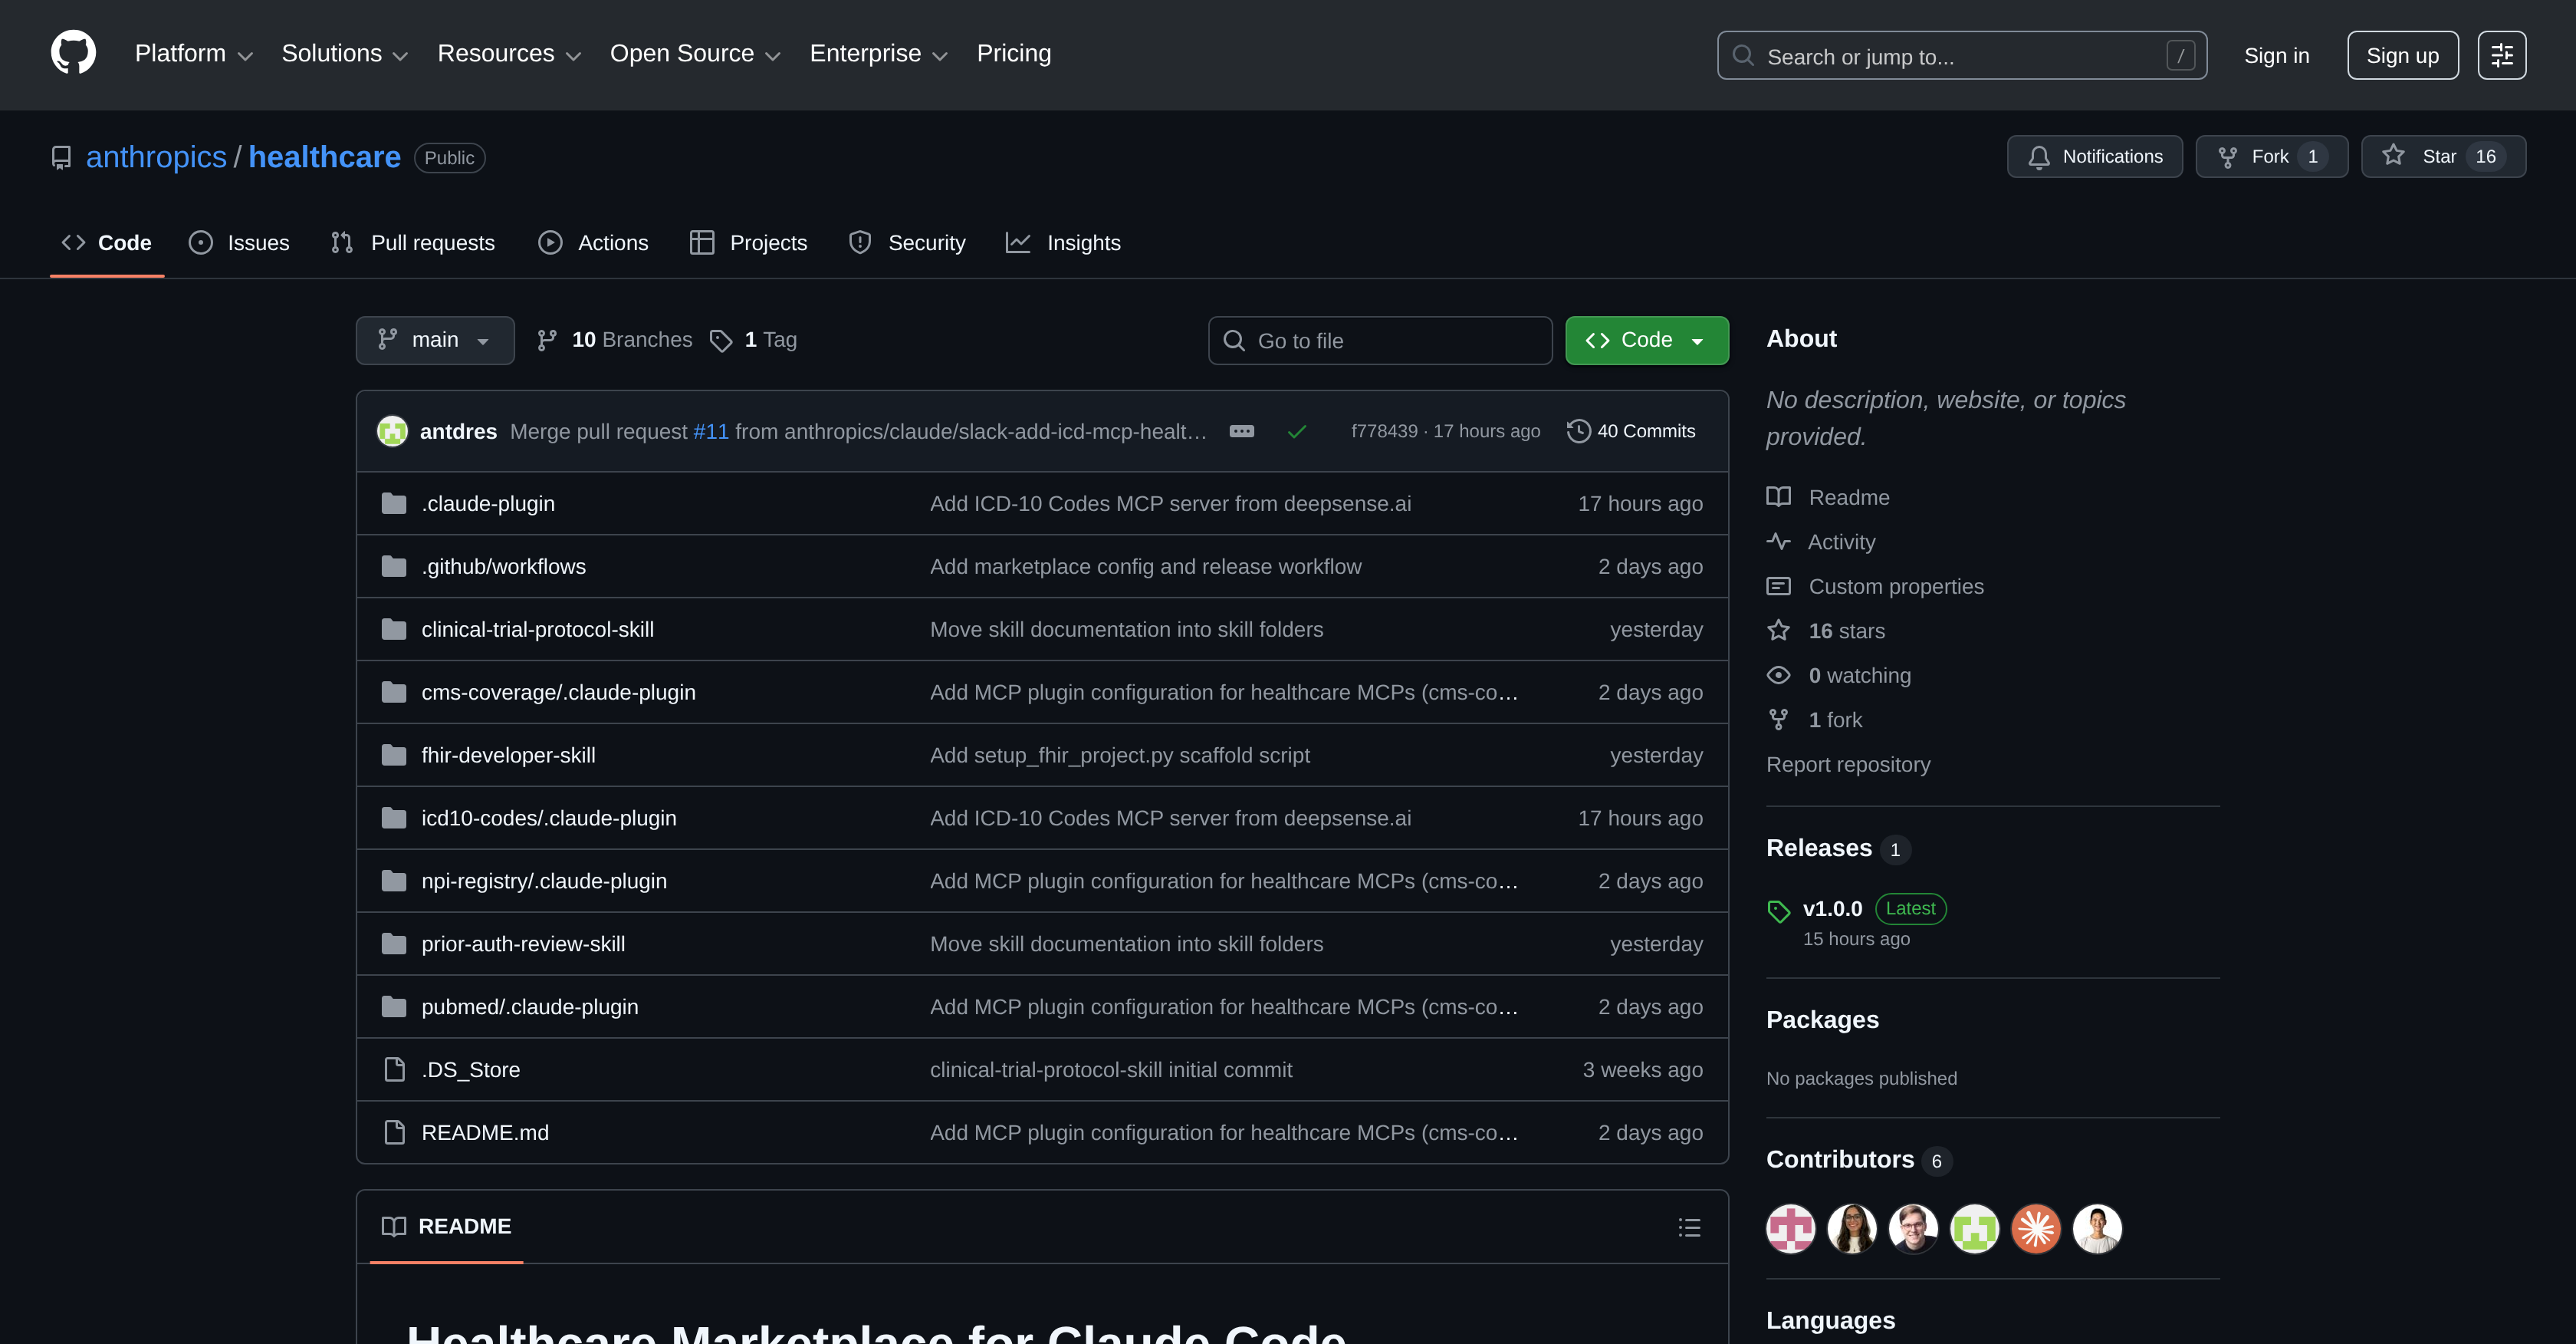The width and height of the screenshot is (2576, 1344).
Task: Open the Pricing menu item
Action: [1013, 53]
